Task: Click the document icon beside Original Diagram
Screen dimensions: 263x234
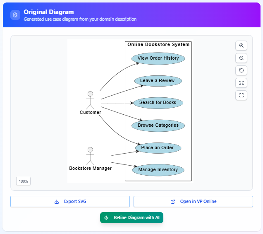Action: pos(15,15)
